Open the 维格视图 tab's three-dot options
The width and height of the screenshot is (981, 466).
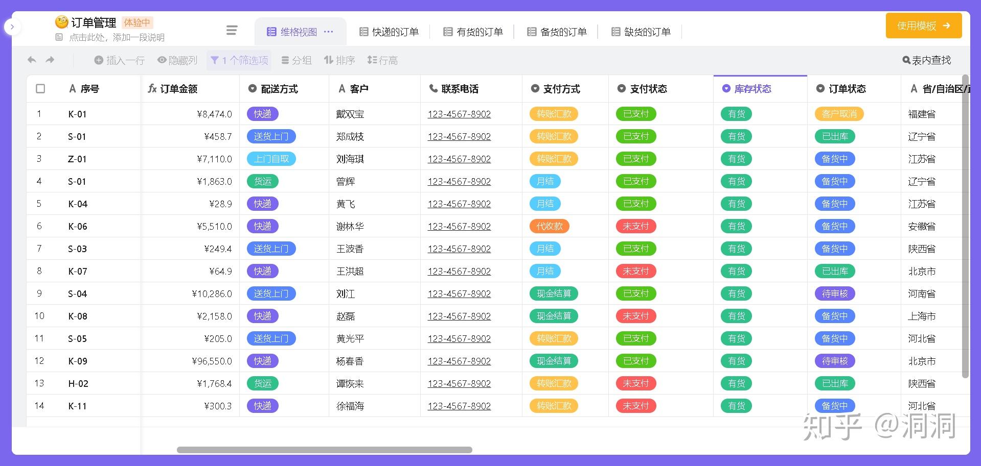coord(329,32)
